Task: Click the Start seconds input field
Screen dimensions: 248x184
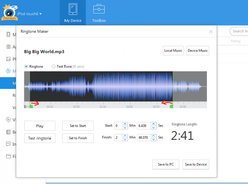Action: (x=144, y=126)
